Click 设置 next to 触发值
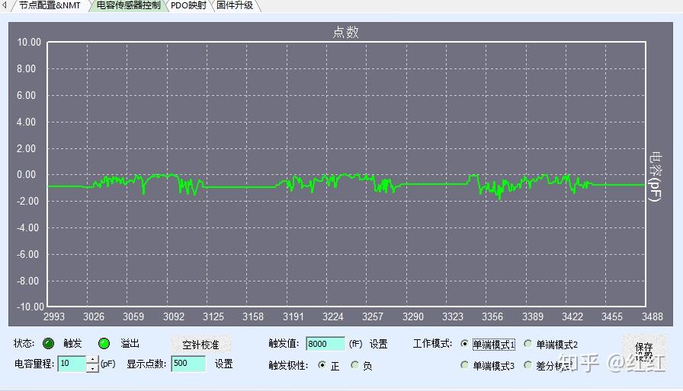The width and height of the screenshot is (683, 391). [379, 344]
